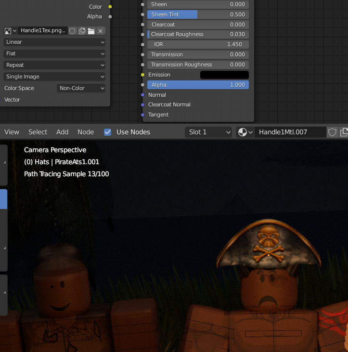Toggle fake user shield for Handle1Mtl.007
This screenshot has width=348, height=352.
[332, 132]
